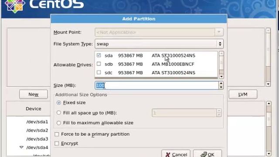Click the New button in background window

pos(34,94)
